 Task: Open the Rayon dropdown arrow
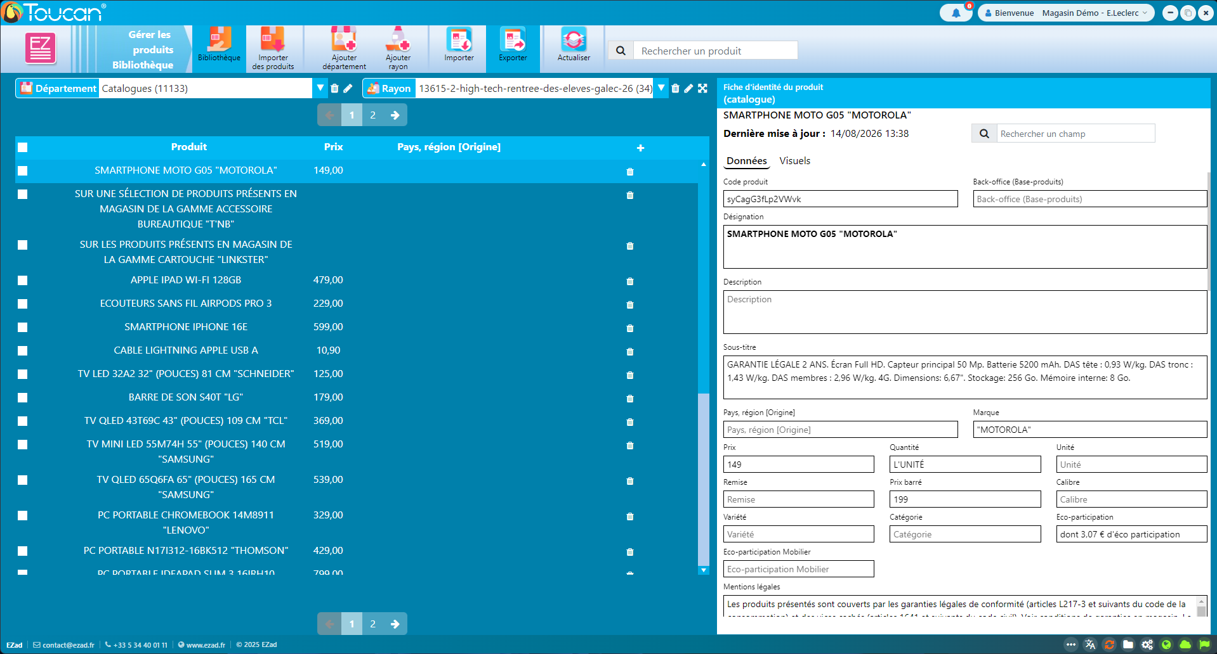(x=661, y=88)
